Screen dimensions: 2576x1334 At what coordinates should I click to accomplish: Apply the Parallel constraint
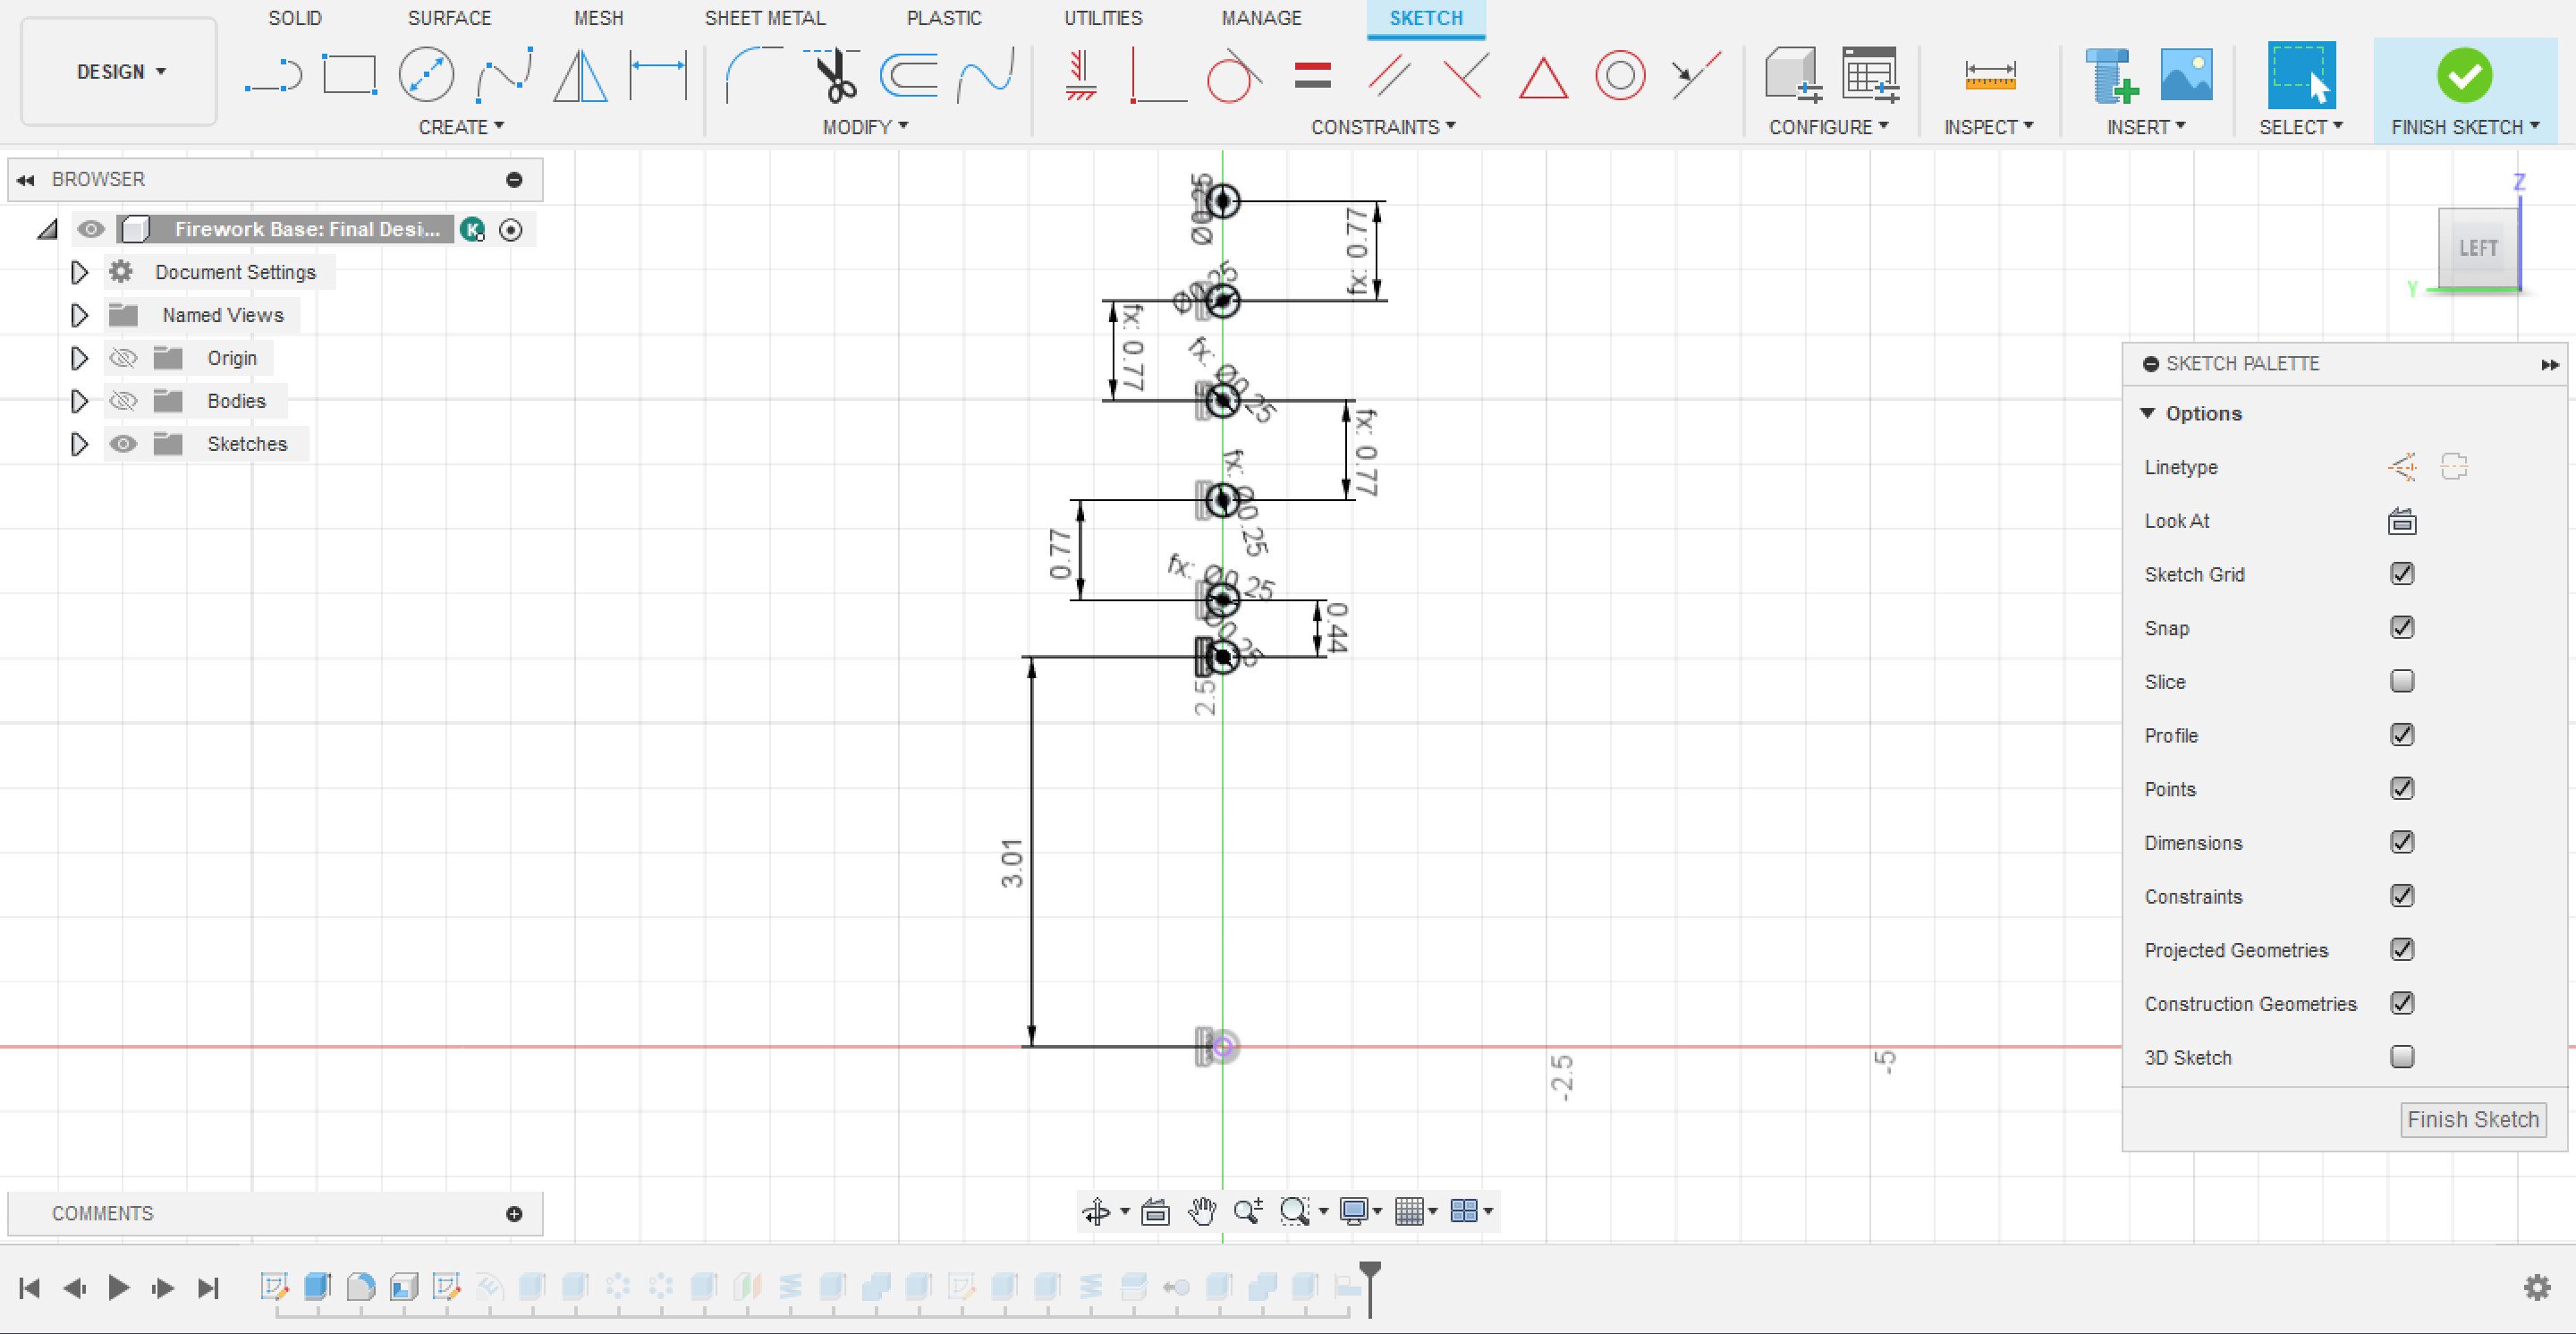point(1389,76)
